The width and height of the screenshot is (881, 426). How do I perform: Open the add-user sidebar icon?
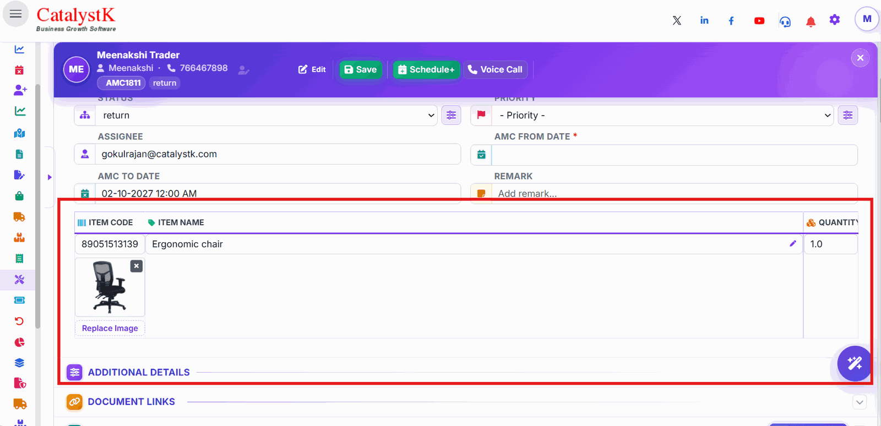coord(20,90)
